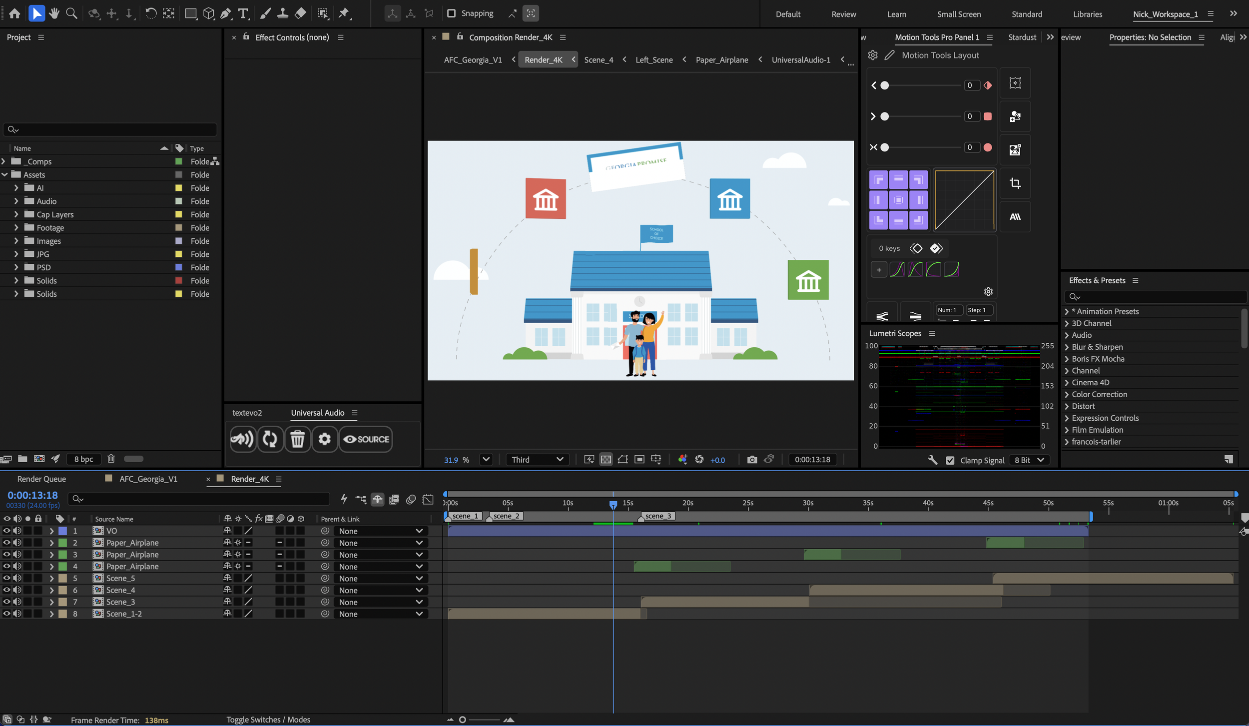
Task: Select the Eraser tool
Action: click(300, 13)
